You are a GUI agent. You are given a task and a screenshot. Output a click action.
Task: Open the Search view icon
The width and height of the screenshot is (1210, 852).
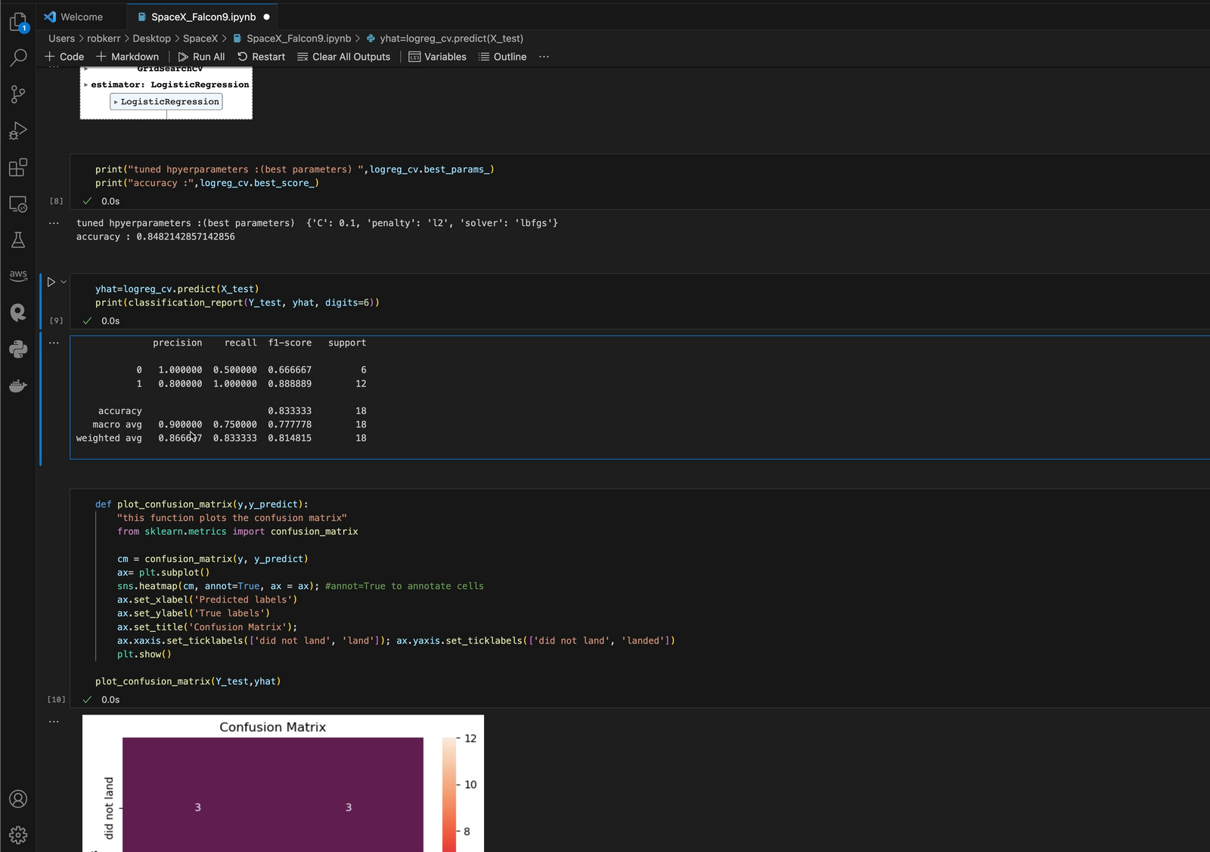[x=18, y=57]
